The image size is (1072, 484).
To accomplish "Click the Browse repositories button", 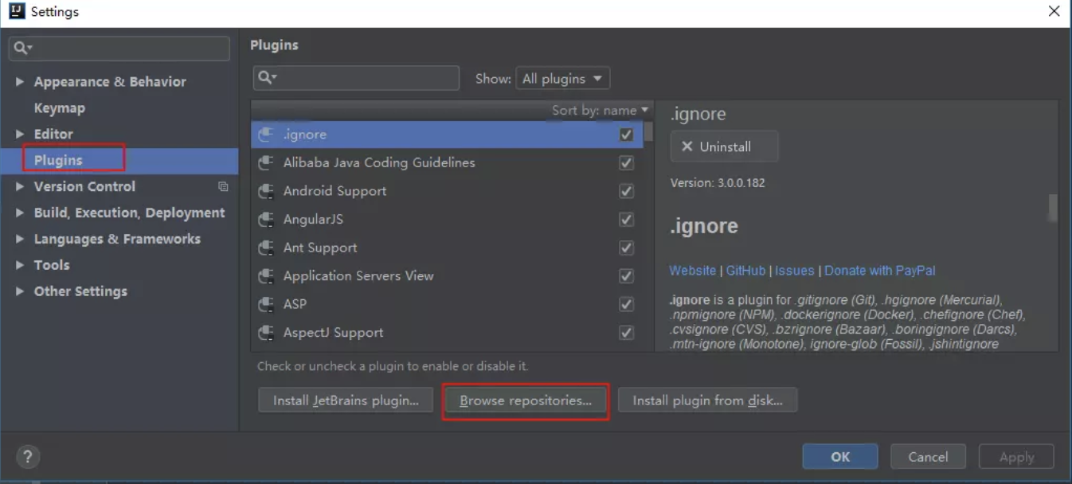I will coord(525,400).
